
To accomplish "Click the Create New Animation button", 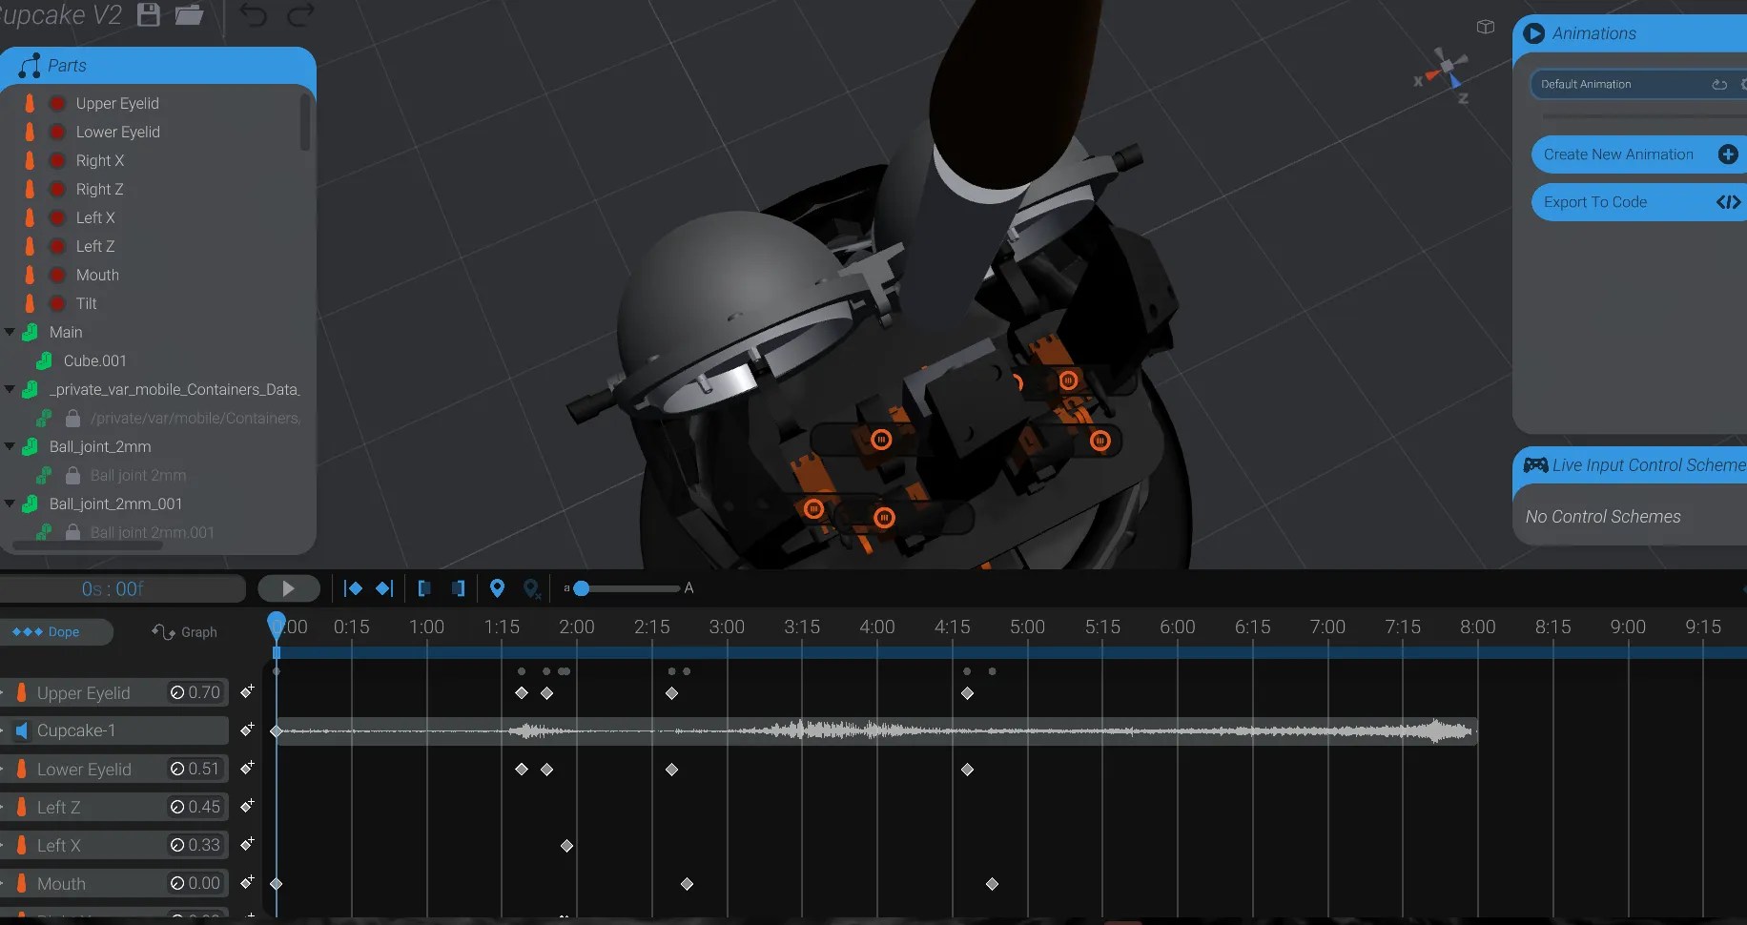I will 1638,154.
